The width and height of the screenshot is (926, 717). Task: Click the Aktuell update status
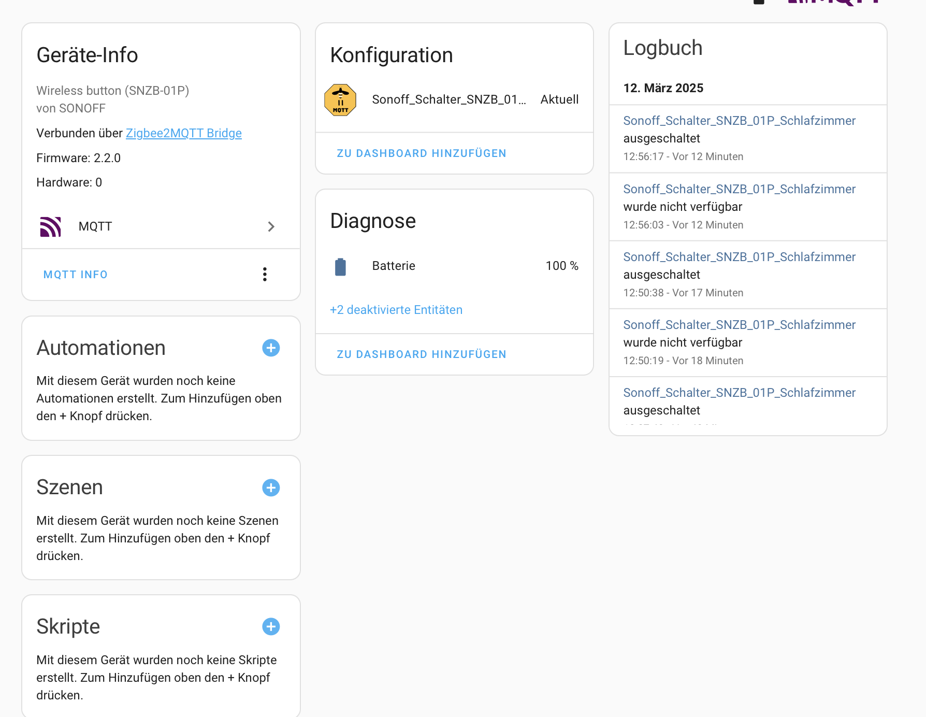click(559, 100)
